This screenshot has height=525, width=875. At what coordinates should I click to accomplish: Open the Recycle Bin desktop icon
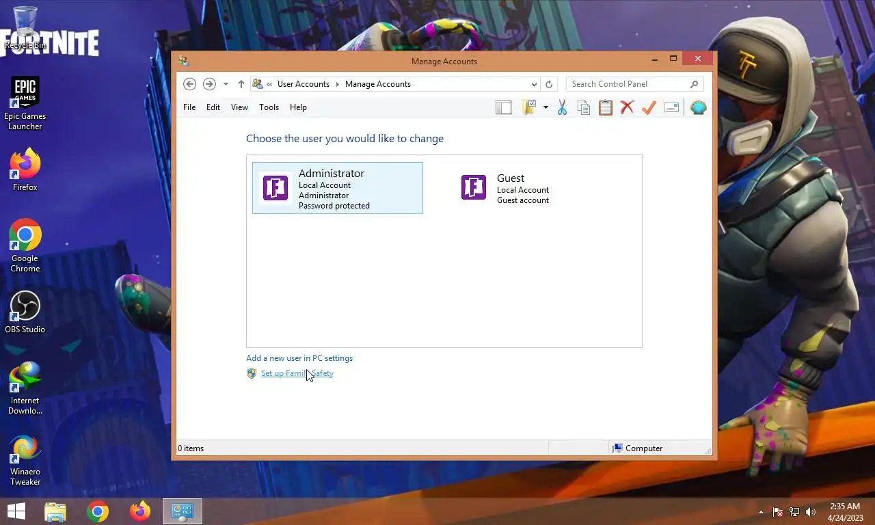tap(25, 27)
